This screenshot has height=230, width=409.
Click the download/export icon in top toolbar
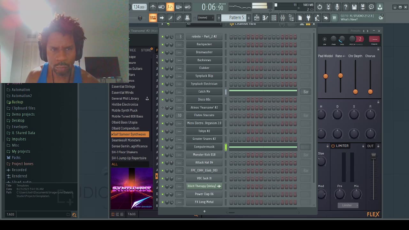click(x=380, y=7)
